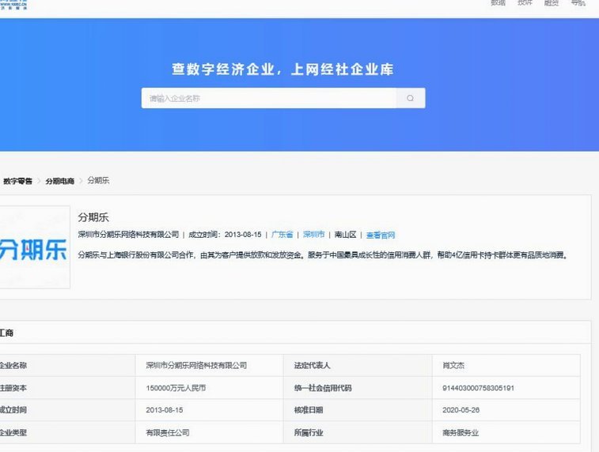Select the 肖文杰 legal representative value

pyautogui.click(x=453, y=365)
